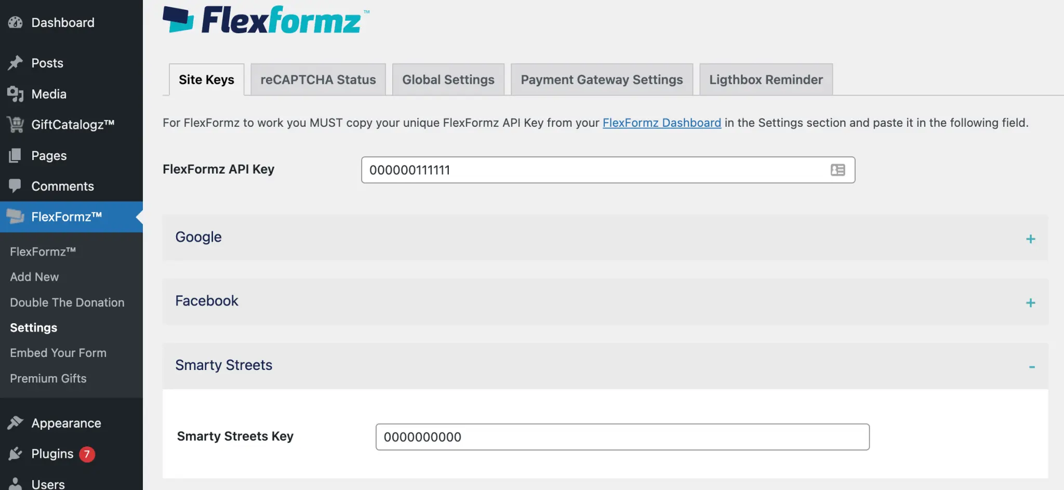1064x490 pixels.
Task: Open the Global Settings tab
Action: (448, 80)
